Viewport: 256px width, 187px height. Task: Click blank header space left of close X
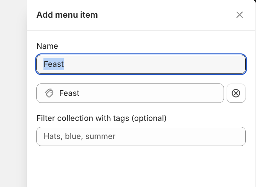pyautogui.click(x=167, y=15)
